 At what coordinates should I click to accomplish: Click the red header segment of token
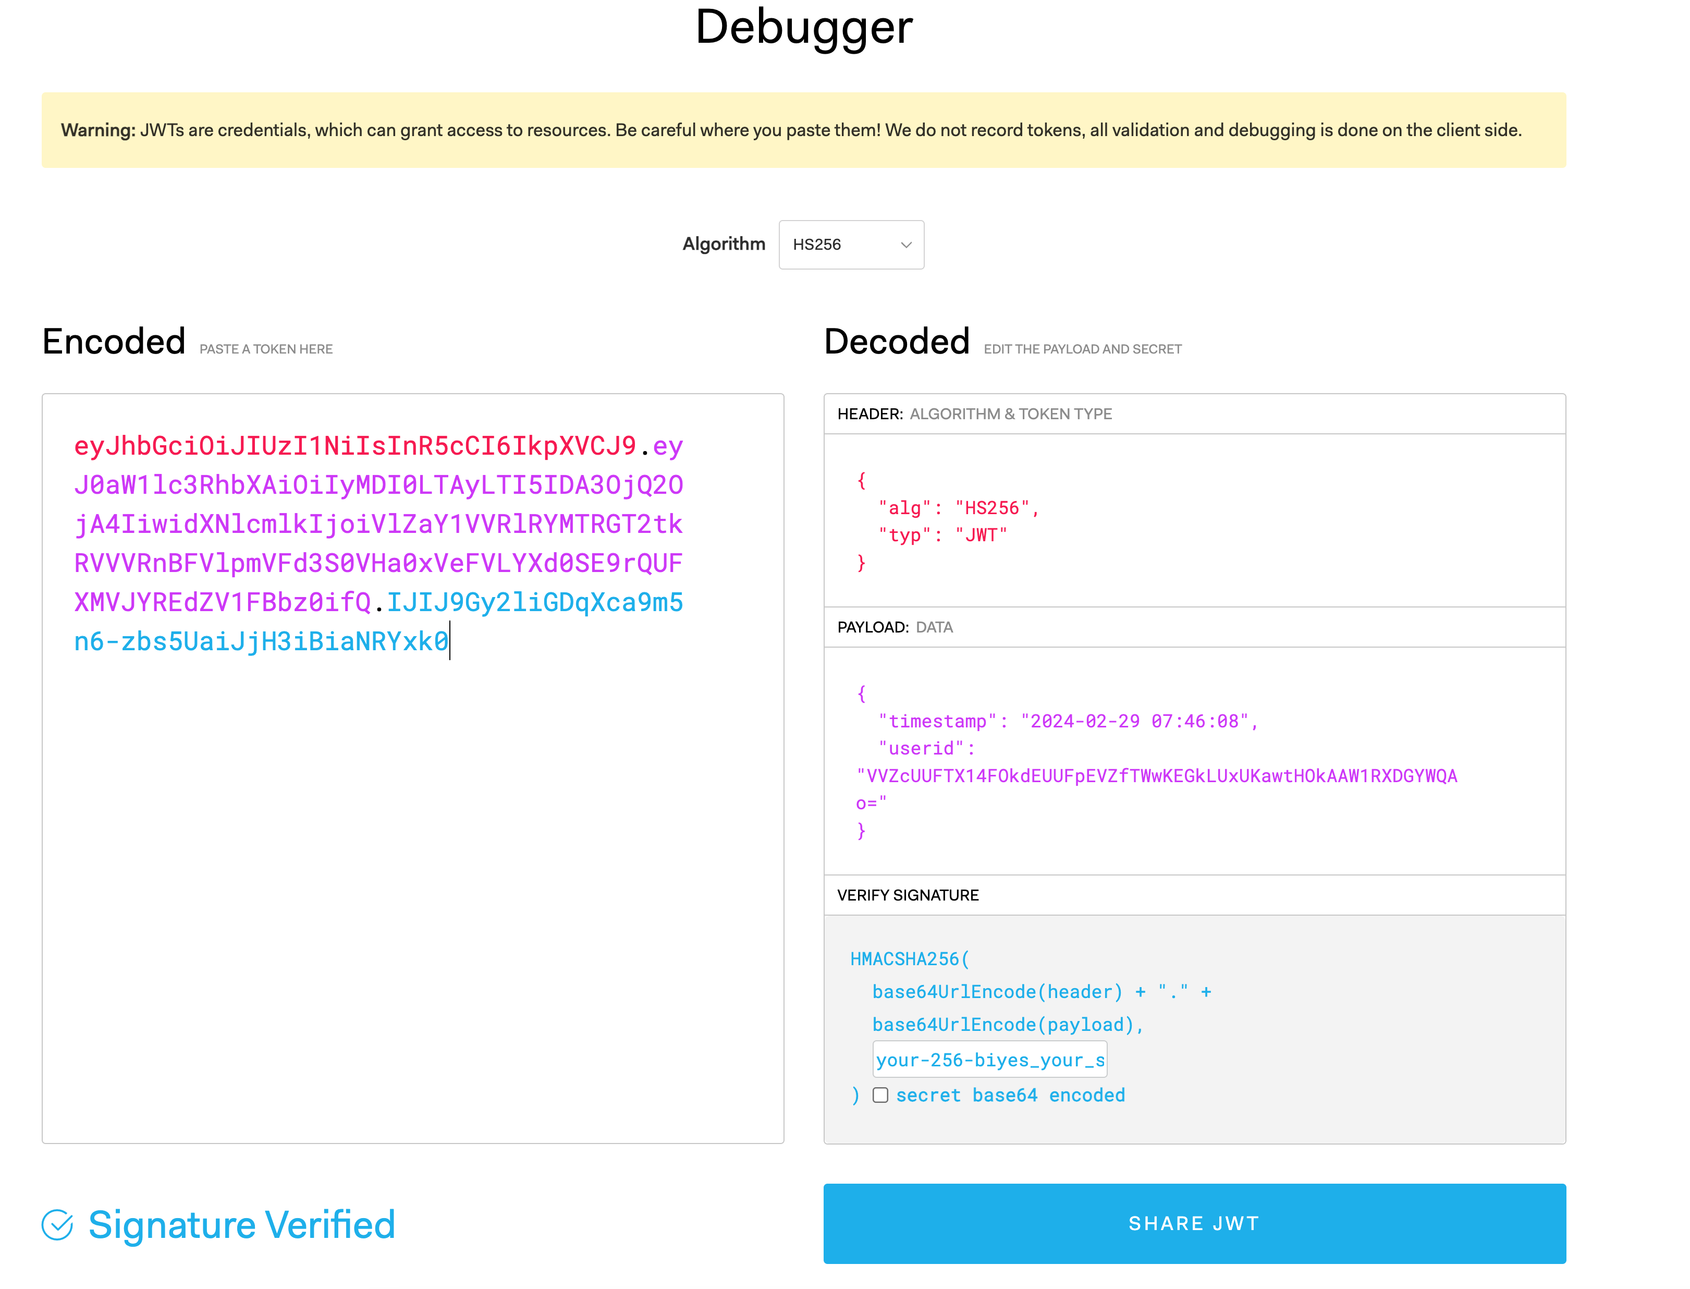pyautogui.click(x=354, y=446)
